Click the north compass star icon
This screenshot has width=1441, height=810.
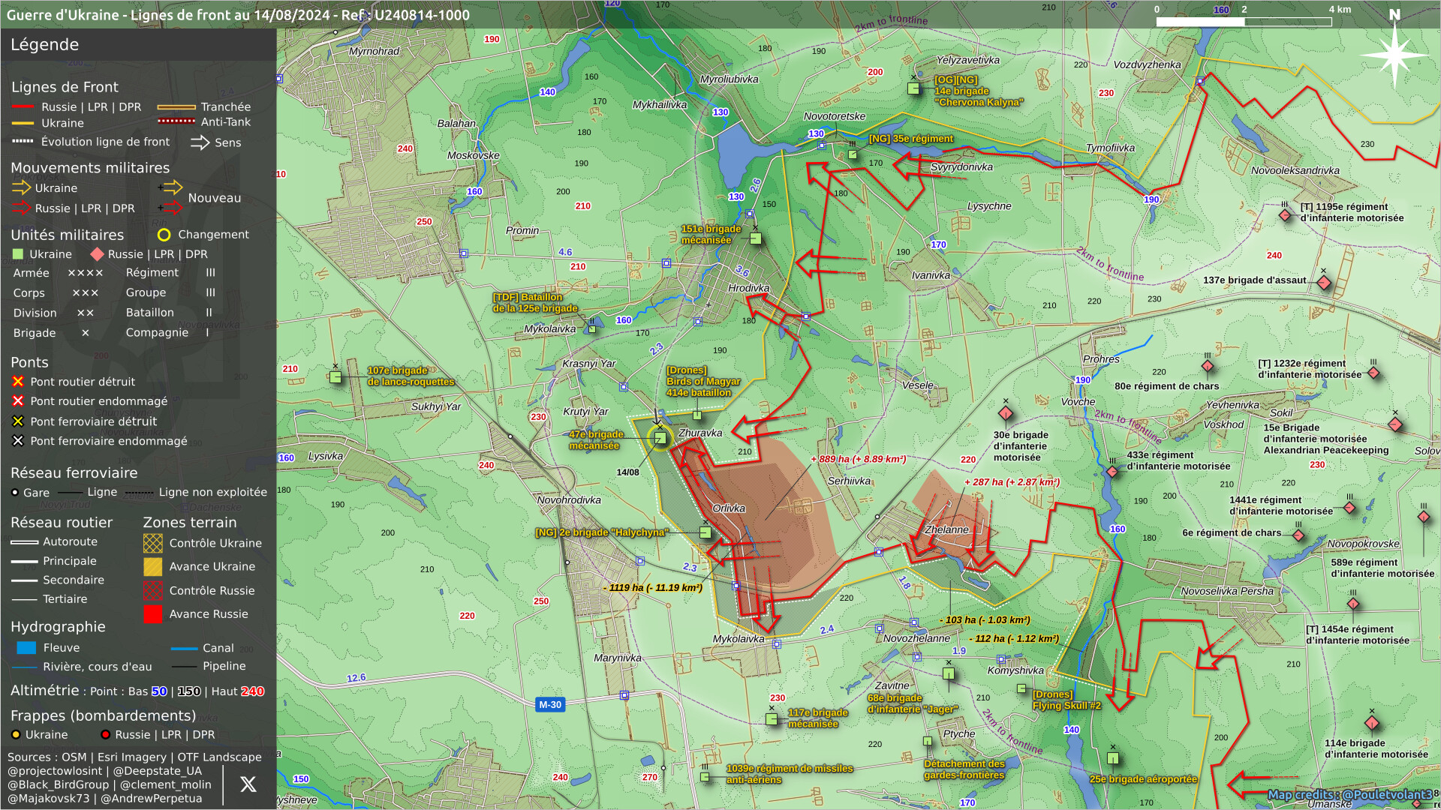1394,54
